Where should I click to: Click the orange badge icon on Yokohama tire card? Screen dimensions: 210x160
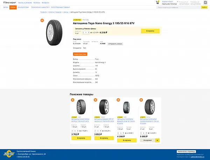118,100
